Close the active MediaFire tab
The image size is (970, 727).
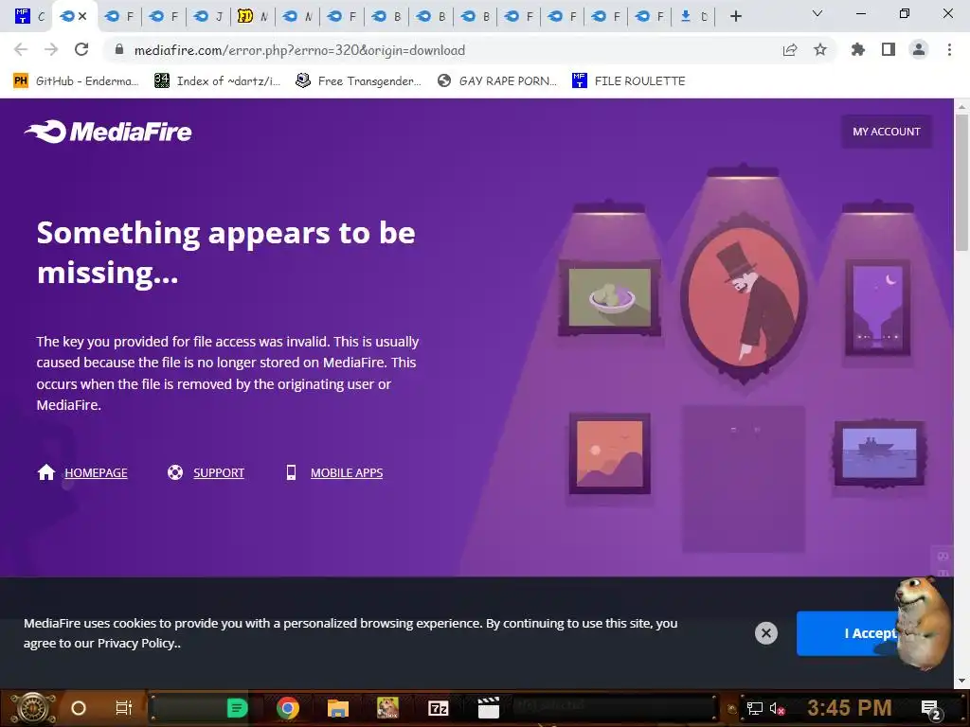(82, 16)
